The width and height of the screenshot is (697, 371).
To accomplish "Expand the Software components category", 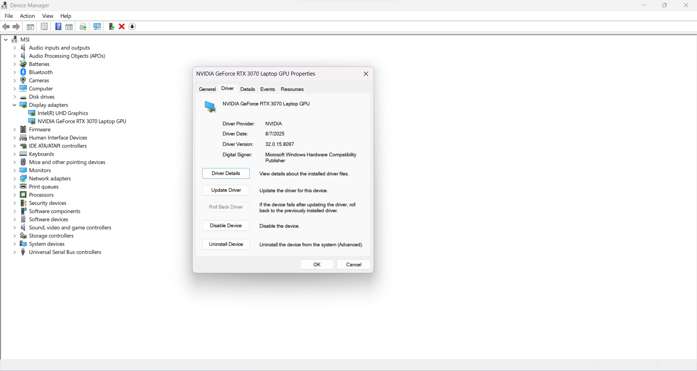I will (15, 211).
